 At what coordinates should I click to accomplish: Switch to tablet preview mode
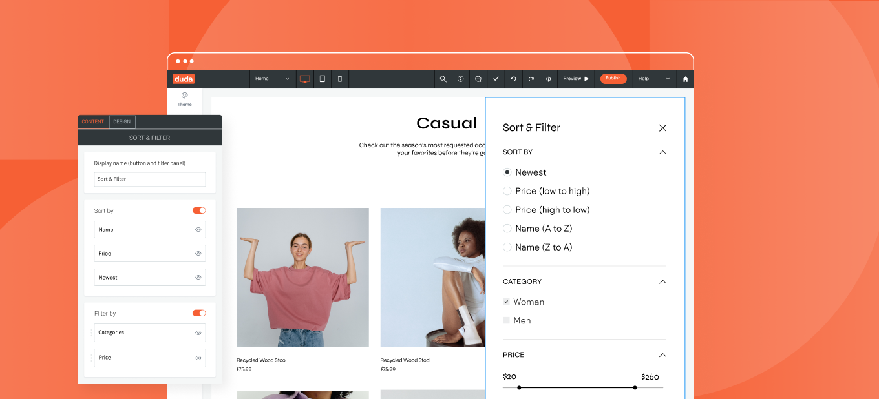323,78
